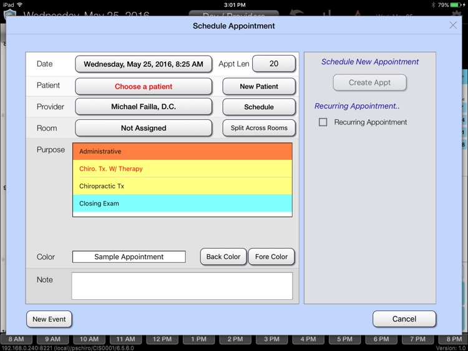The width and height of the screenshot is (468, 351).
Task: Select Chiro. Tx. W/ Therapy purpose
Action: point(182,169)
